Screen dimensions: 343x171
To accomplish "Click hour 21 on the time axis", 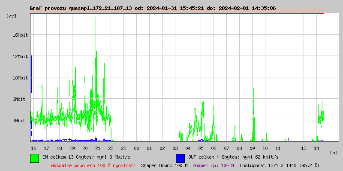I will click(x=98, y=148).
